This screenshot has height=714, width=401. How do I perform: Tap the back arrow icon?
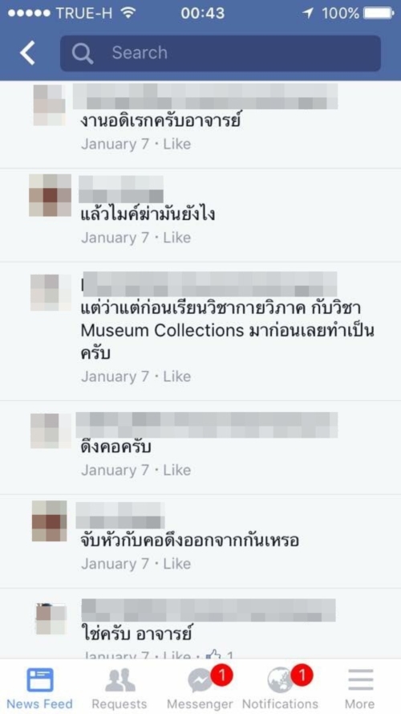coord(27,53)
